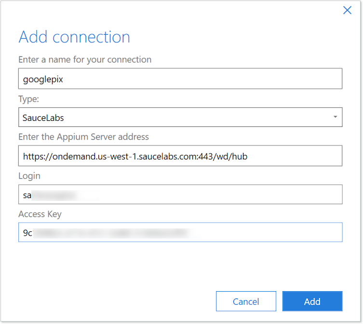
Task: Click Add to save the connection
Action: click(x=312, y=301)
